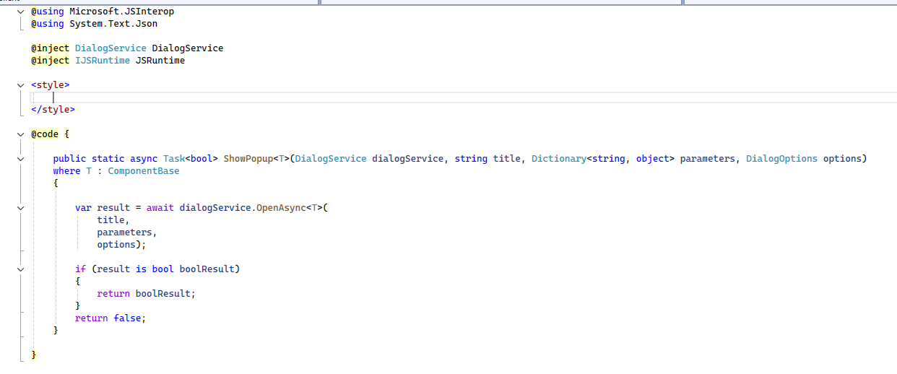This screenshot has width=897, height=374.
Task: Click the is keyword in the if condition
Action: coord(141,269)
